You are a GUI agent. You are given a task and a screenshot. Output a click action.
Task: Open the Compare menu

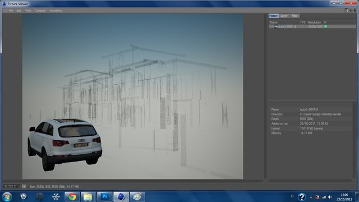[40, 11]
